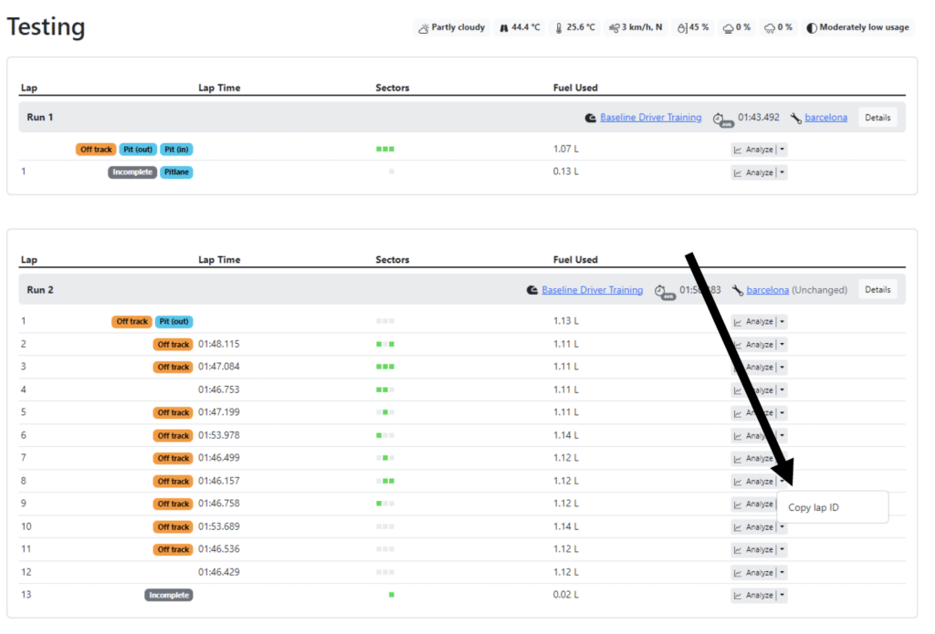Click the half-circle icon beside Moderately low usage
The height and width of the screenshot is (634, 935).
tap(811, 28)
